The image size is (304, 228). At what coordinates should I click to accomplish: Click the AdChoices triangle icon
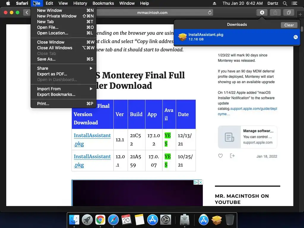click(x=196, y=182)
